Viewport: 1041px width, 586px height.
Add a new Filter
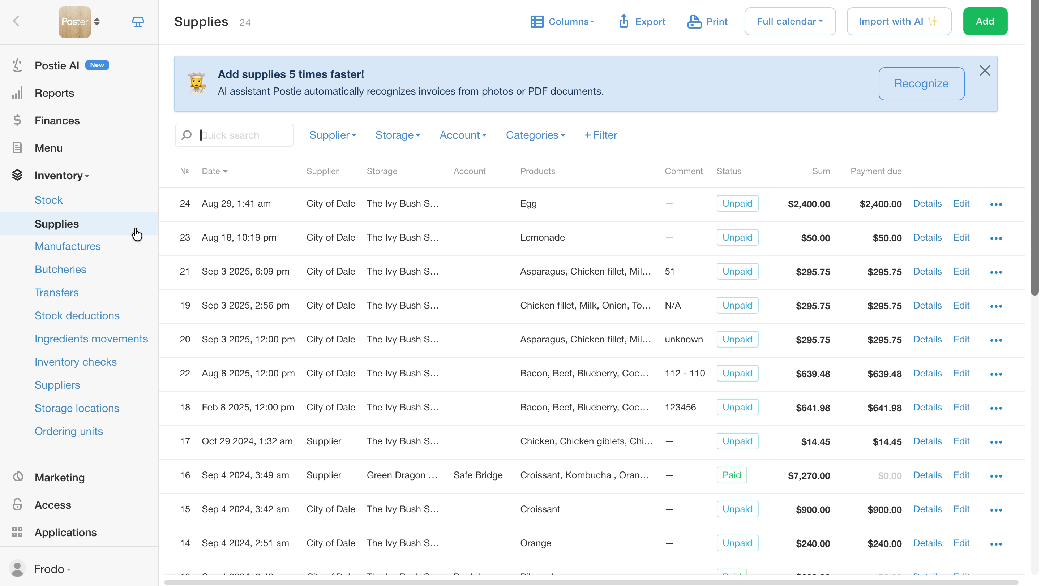(x=600, y=135)
